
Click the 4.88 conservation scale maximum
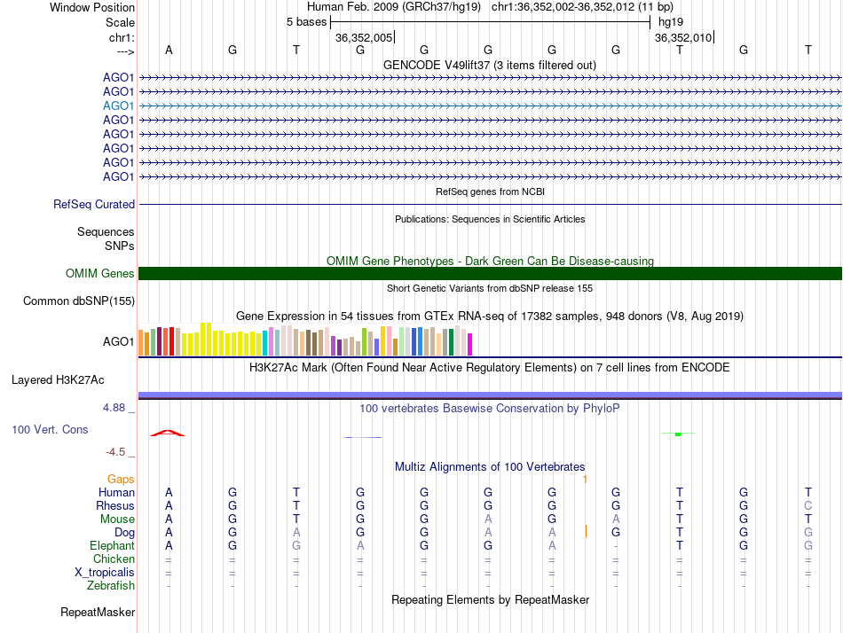click(114, 408)
